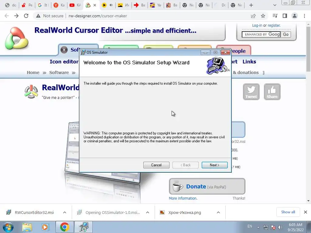This screenshot has width=311, height=233.
Task: Click the EN language indicator
Action: pos(250,226)
